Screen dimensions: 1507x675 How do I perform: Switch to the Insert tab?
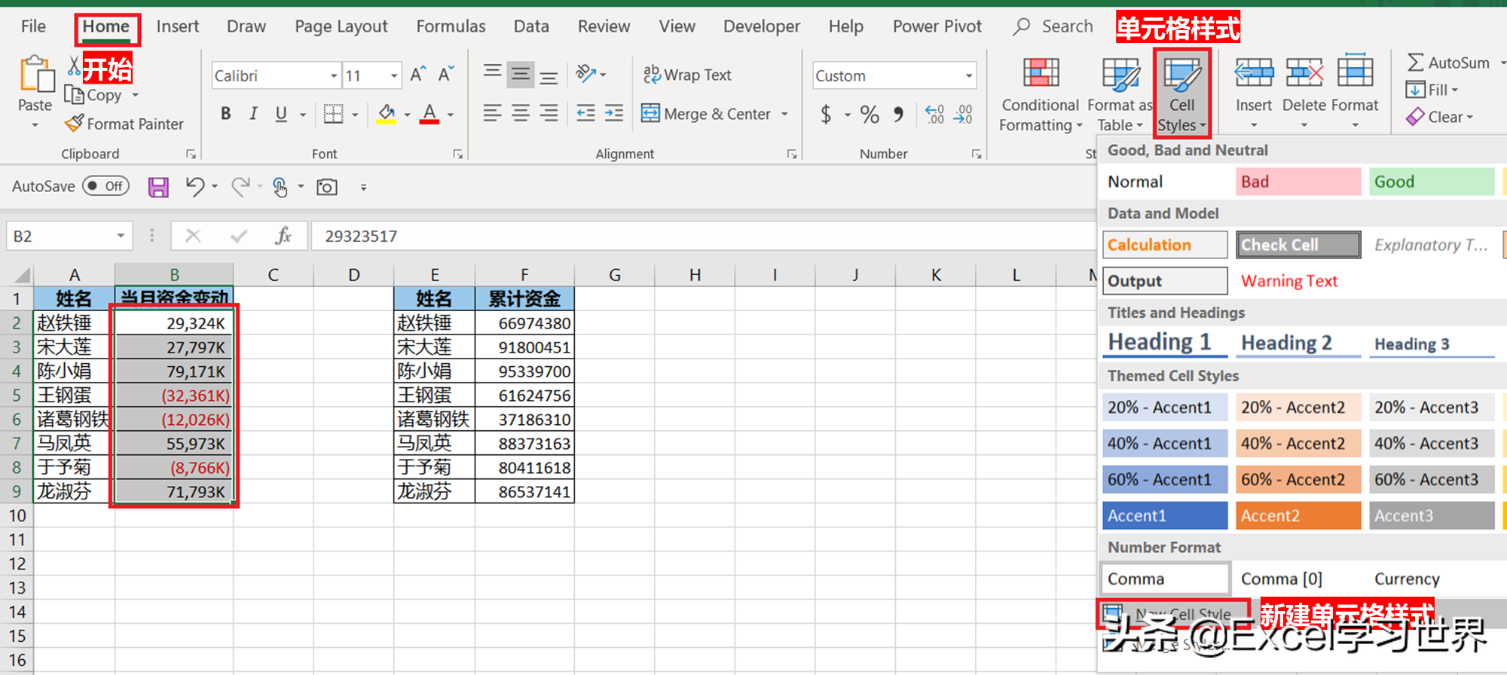point(178,26)
